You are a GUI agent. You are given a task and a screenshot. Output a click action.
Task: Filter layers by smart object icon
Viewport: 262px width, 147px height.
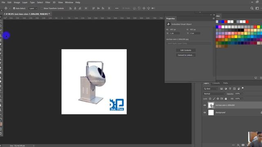[x=239, y=89]
